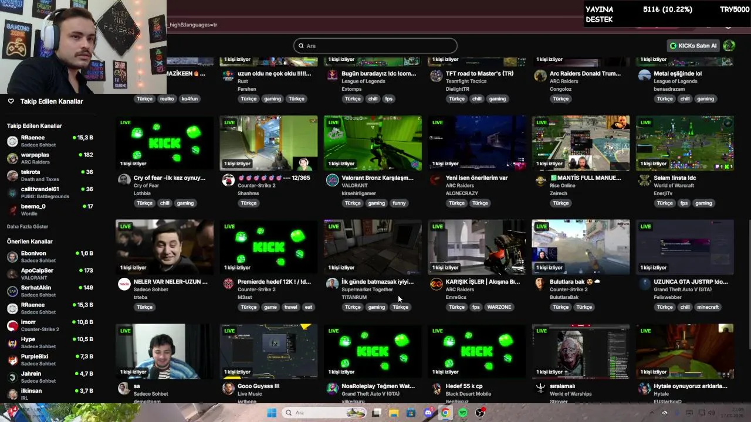This screenshot has width=751, height=422.
Task: Open Discord from the Windows taskbar
Action: [428, 413]
